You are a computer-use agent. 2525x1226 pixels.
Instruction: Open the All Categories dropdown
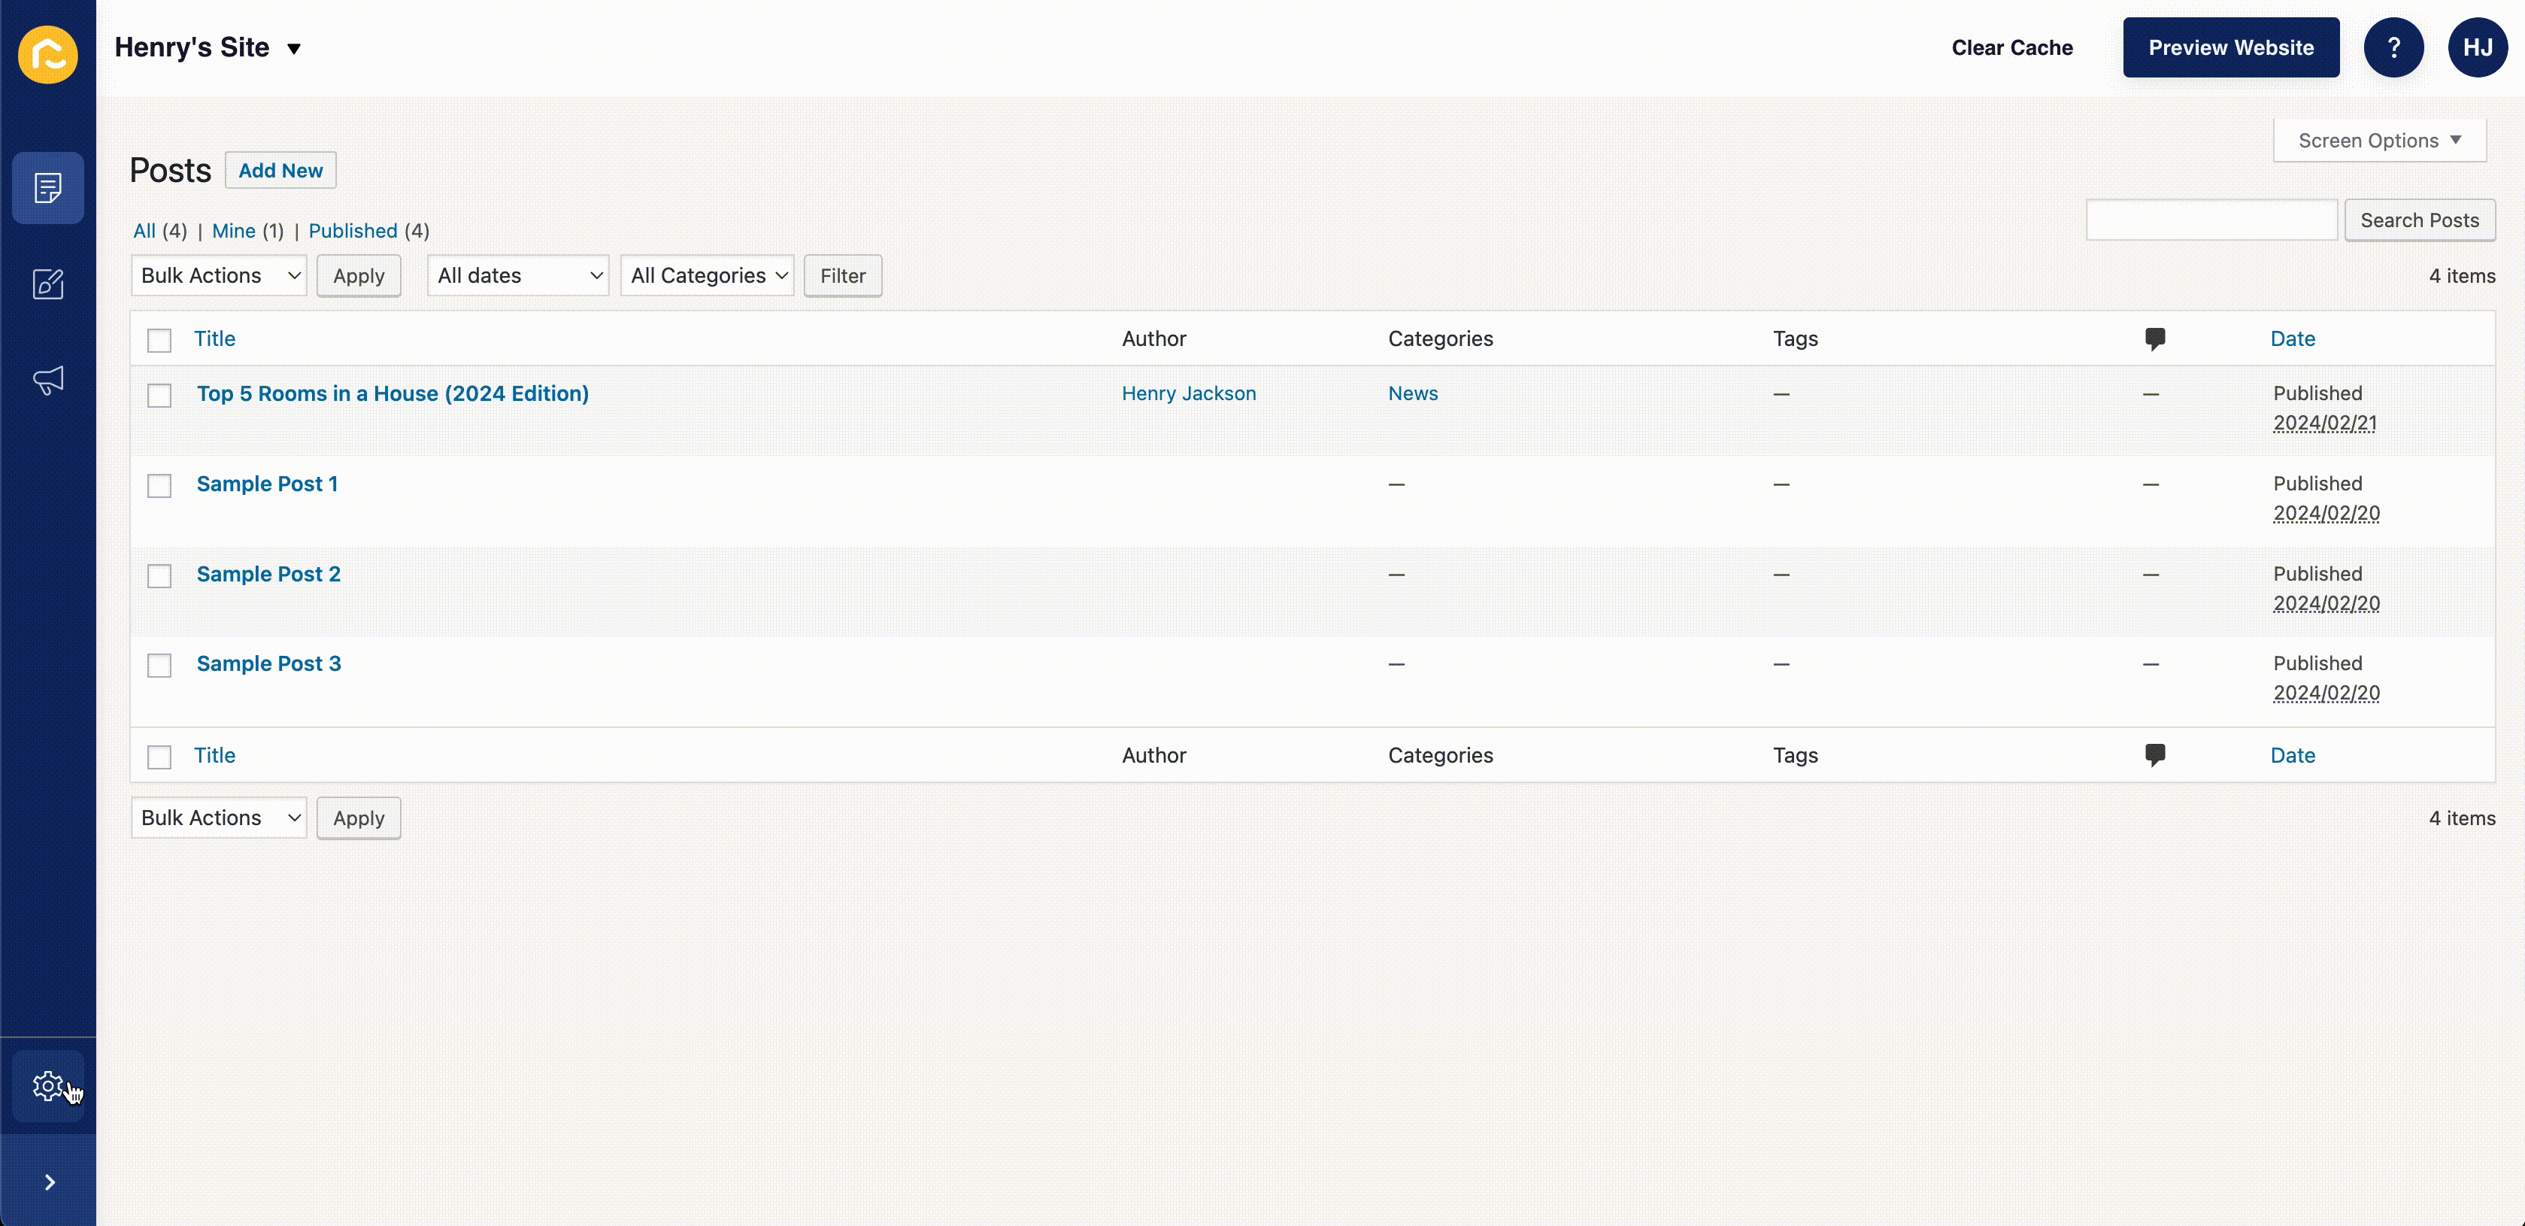pos(707,275)
